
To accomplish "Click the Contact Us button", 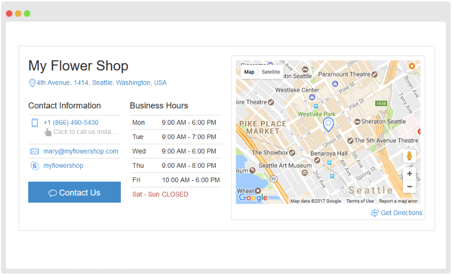I will pyautogui.click(x=75, y=192).
